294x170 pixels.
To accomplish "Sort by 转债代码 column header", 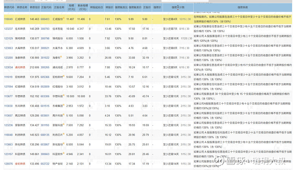I will pyautogui.click(x=9, y=7).
